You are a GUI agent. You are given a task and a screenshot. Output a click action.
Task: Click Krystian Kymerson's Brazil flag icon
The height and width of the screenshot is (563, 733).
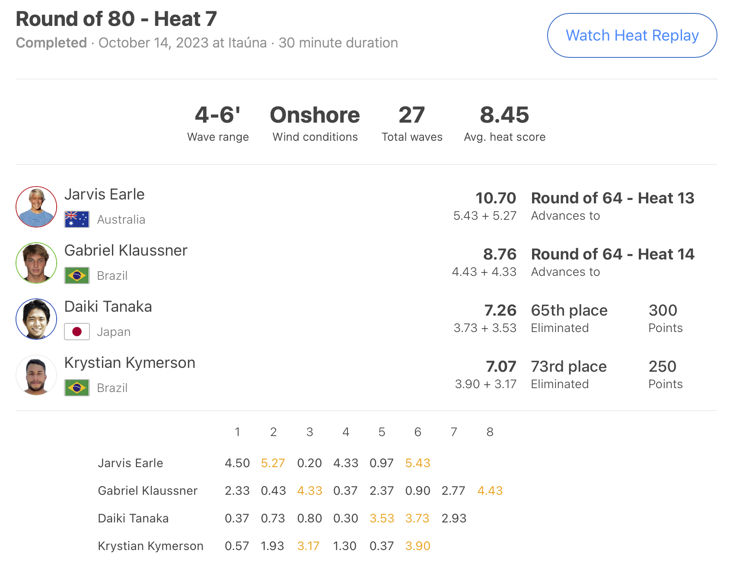click(77, 388)
